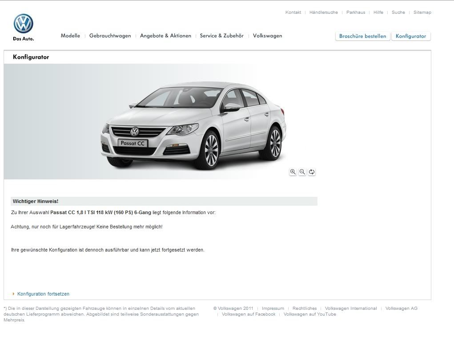Open Volkswagen auf YouTube link
Viewport: 454px width, 341px height.
click(x=310, y=314)
